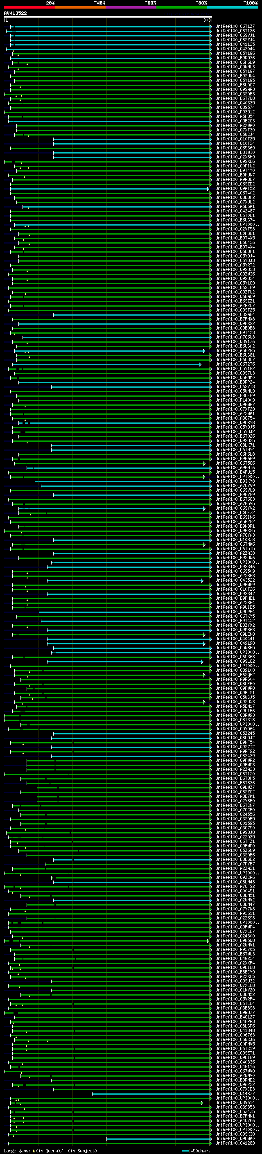Viewport: 262px width, 1154px height.
Task: Click the red 20% identity legend bar
Action: 29,8
